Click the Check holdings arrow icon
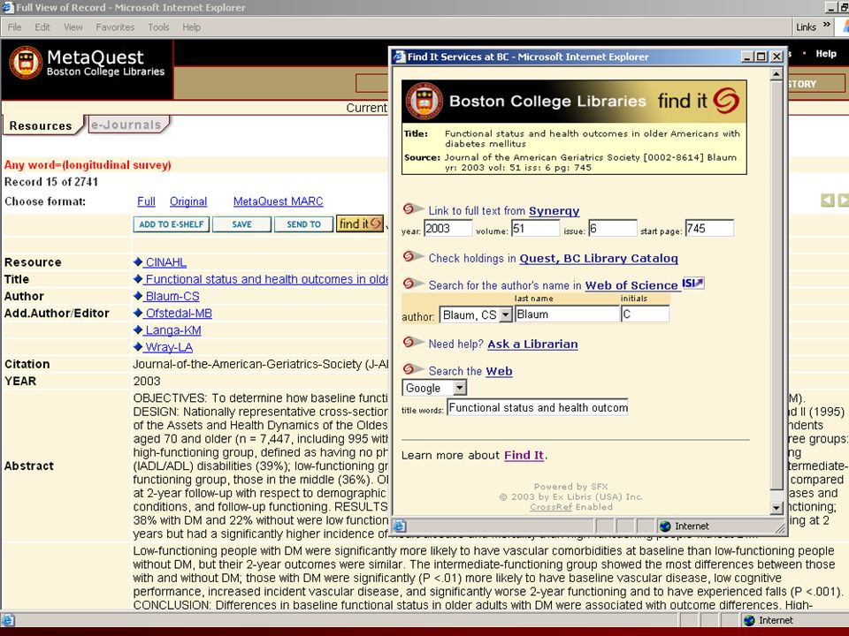 (413, 256)
